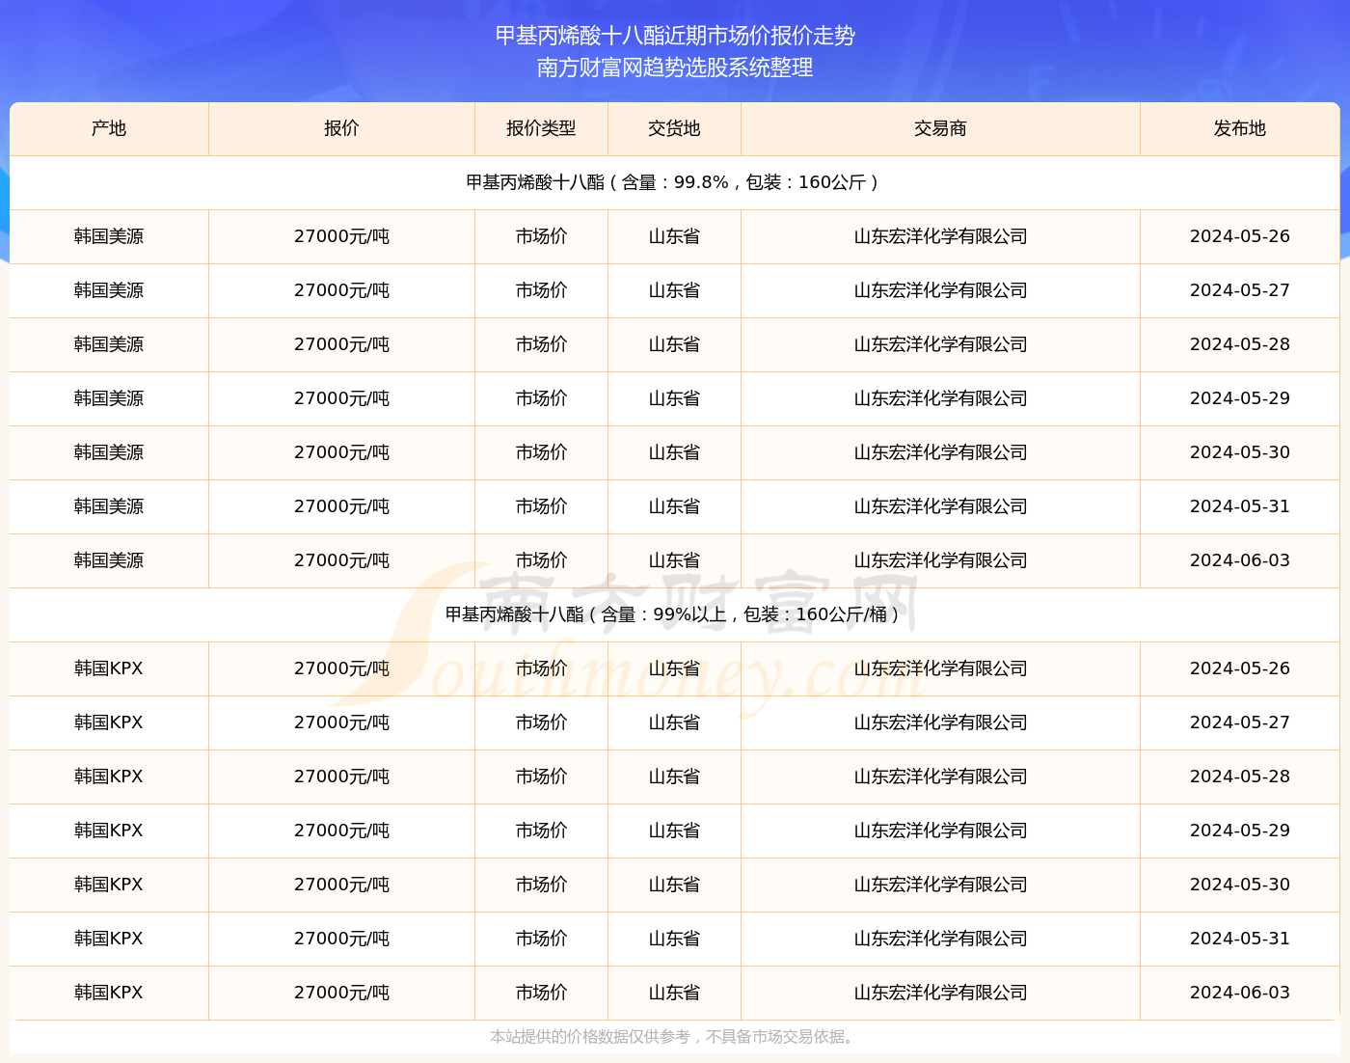This screenshot has width=1350, height=1063.
Task: Click 山东宏洋化学有限公司 in 韩国美源 2024-06-03 row
Action: click(x=940, y=560)
